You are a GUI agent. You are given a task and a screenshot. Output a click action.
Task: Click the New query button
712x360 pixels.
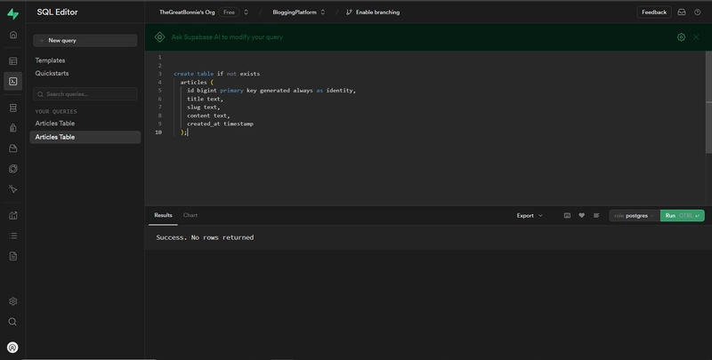(85, 40)
